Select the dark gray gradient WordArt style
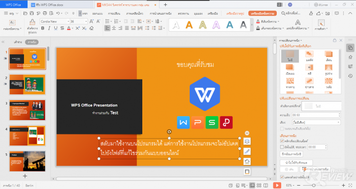 coord(243,25)
